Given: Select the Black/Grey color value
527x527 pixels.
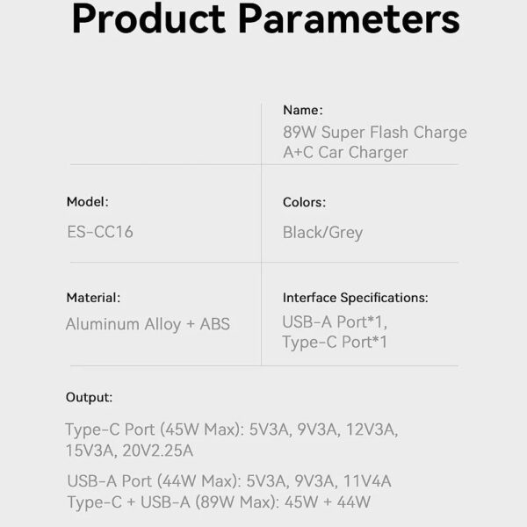Looking at the screenshot, I should pyautogui.click(x=322, y=233).
